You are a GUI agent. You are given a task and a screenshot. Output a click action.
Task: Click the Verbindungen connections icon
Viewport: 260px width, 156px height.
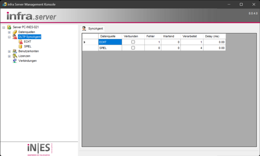coord(15,61)
